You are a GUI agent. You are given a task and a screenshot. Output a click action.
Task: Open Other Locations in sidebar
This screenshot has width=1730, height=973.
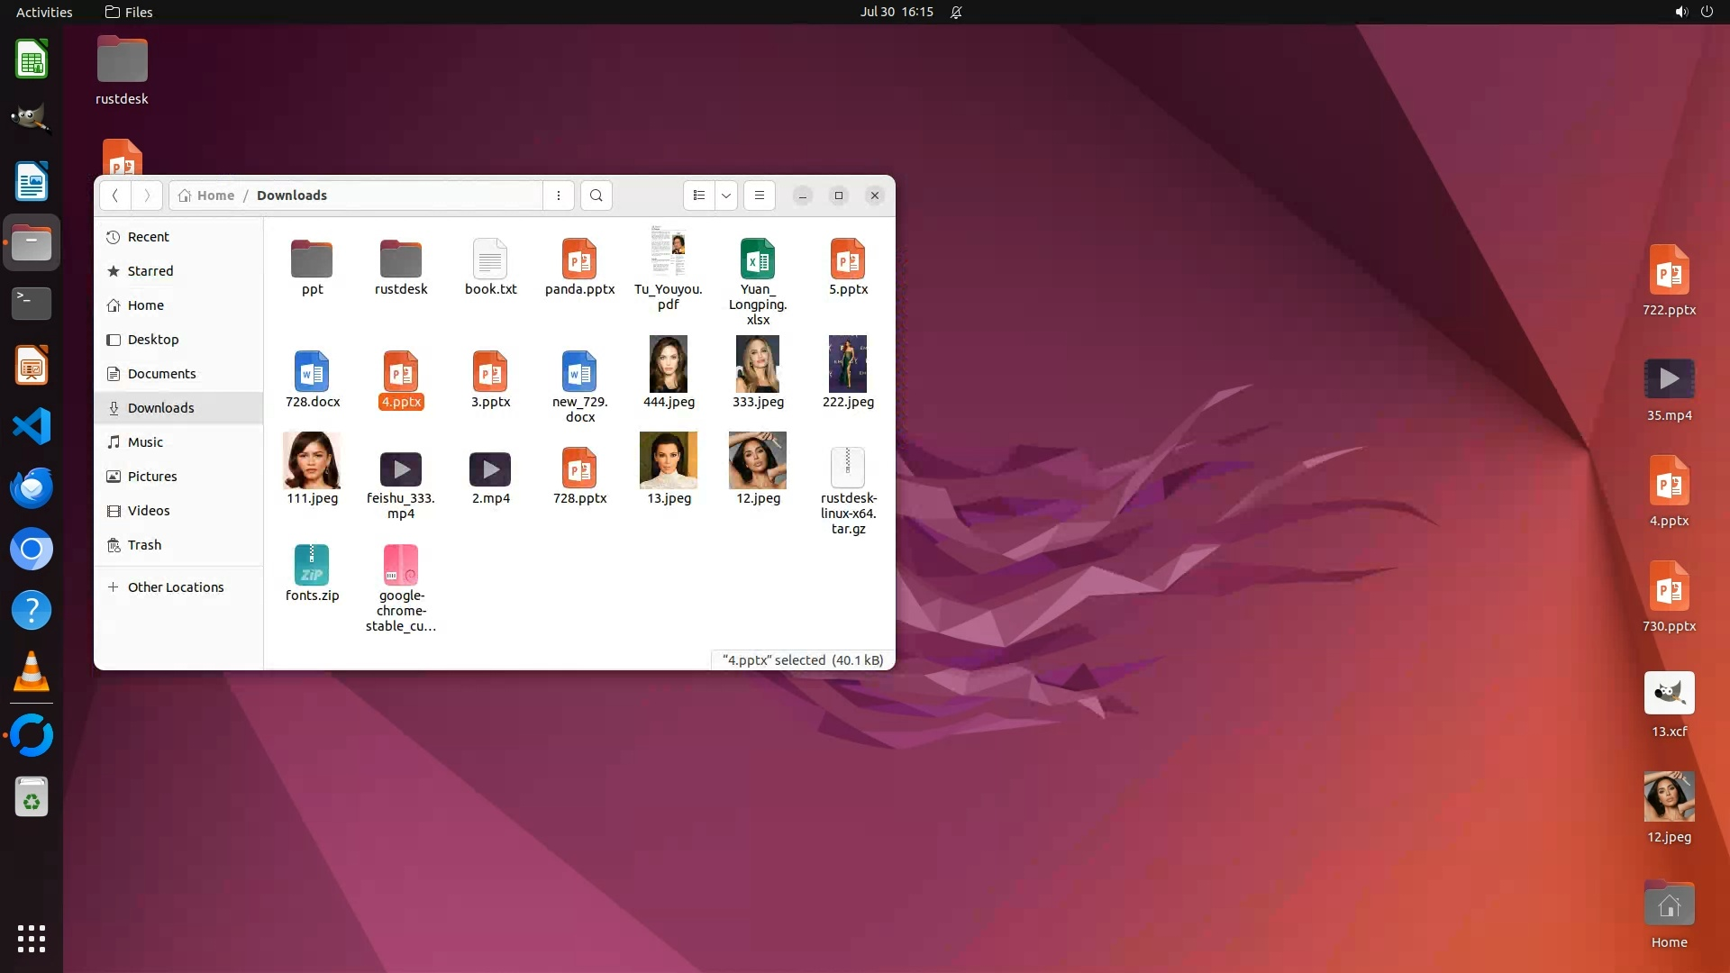point(175,587)
